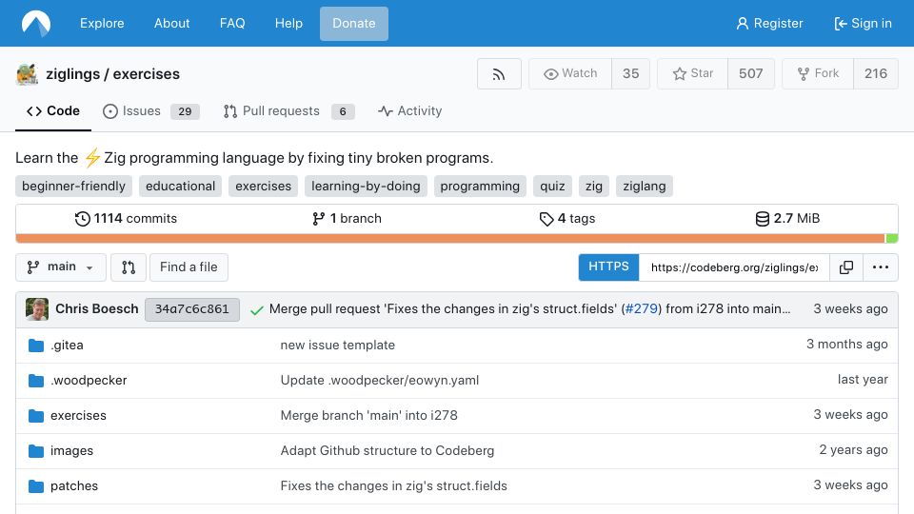The image size is (914, 514).
Task: Open 'Adapt Github structure to Codeberg' commit
Action: [387, 450]
